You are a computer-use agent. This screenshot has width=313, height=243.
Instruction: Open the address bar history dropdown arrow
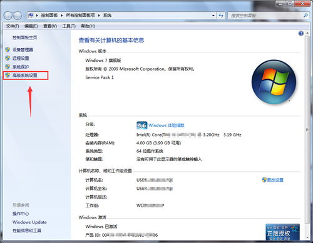(x=213, y=16)
